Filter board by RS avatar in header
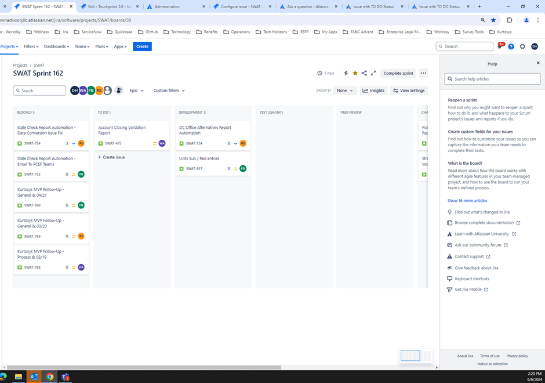 99,91
